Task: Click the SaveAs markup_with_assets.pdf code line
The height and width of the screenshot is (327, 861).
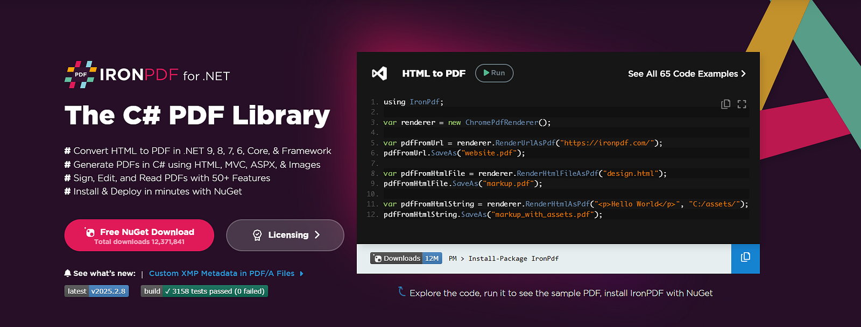Action: point(493,215)
